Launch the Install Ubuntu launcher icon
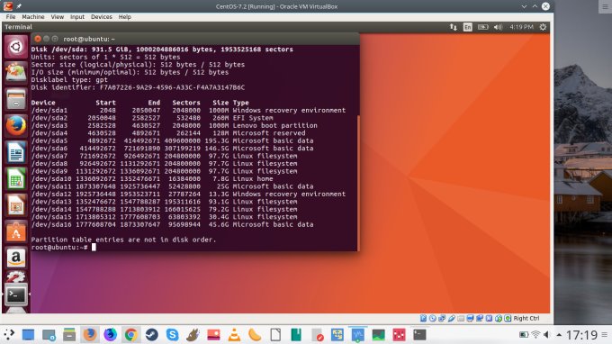 coord(16,73)
